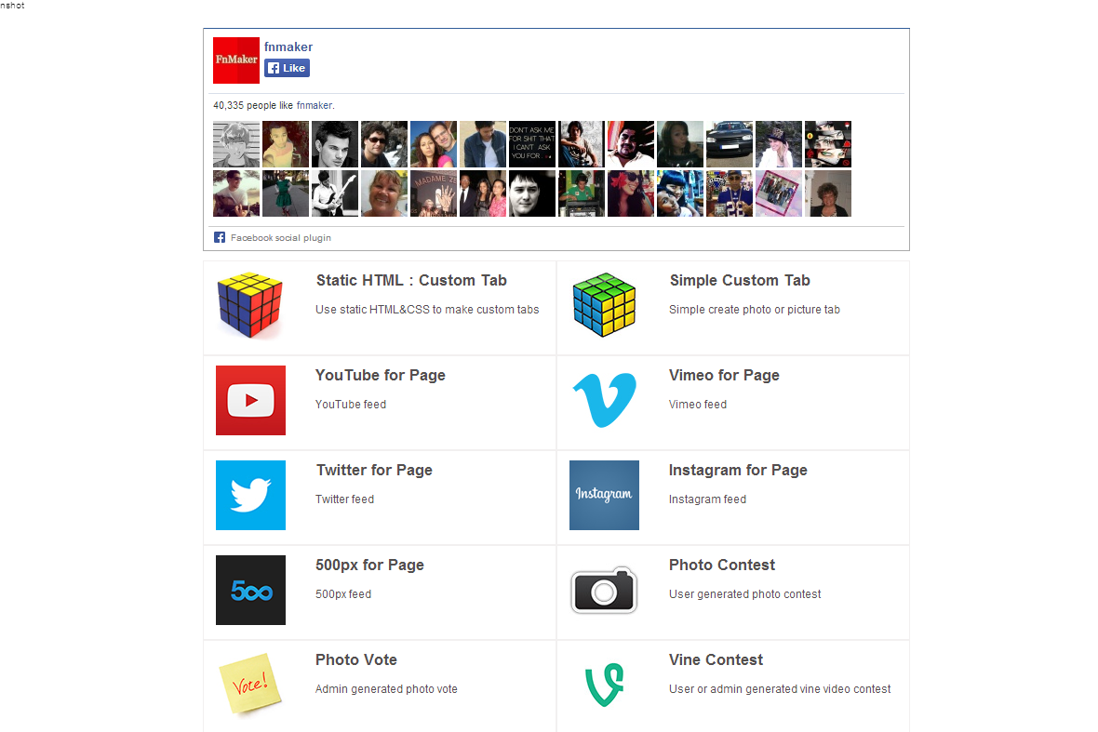Click the 'YouTube feed' description
The height and width of the screenshot is (732, 1098).
click(351, 405)
